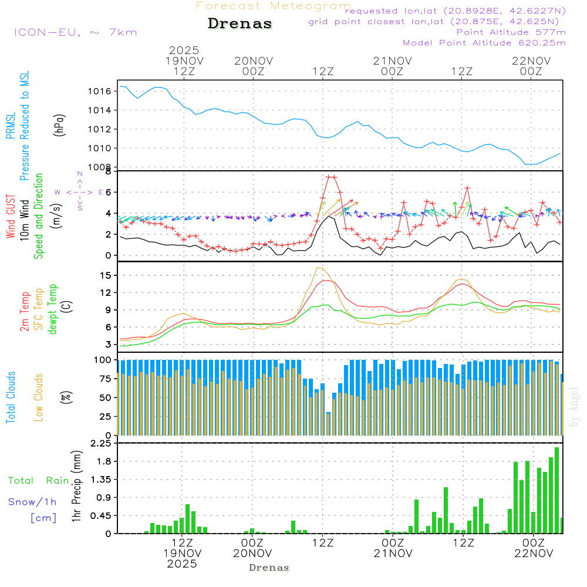Click the Snow/1h legend label
Image resolution: width=587 pixels, height=587 pixels.
[x=32, y=502]
